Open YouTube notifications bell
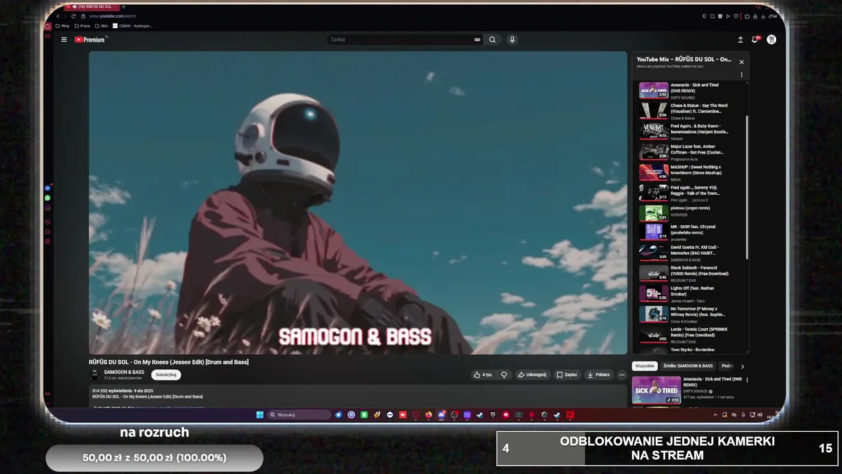842x474 pixels. (x=755, y=39)
